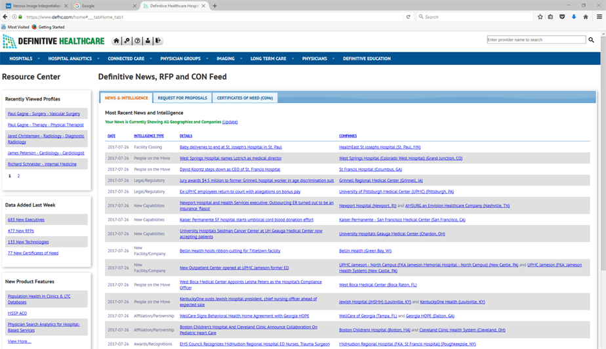Open the Firefox hamburger menu

pyautogui.click(x=599, y=17)
